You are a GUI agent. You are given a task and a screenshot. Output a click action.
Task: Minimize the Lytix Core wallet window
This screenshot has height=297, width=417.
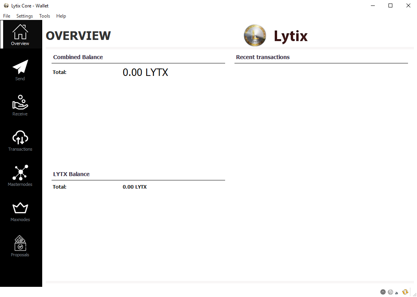point(373,5)
